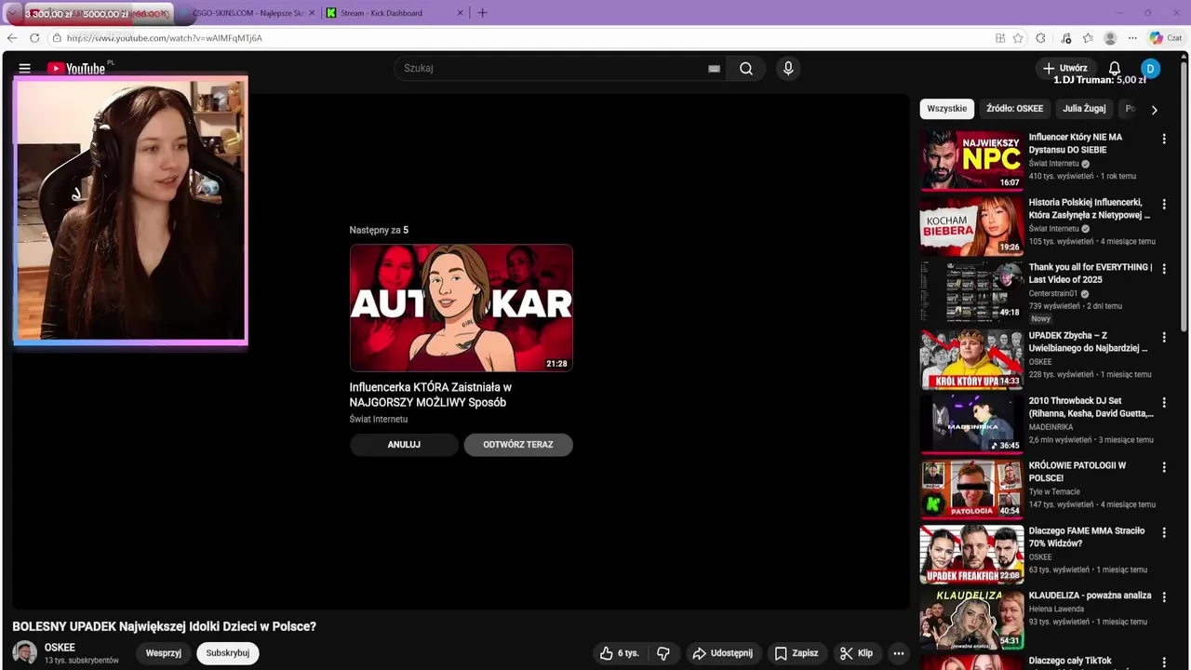Open OSKEE channel avatar
The width and height of the screenshot is (1191, 670).
tap(25, 653)
